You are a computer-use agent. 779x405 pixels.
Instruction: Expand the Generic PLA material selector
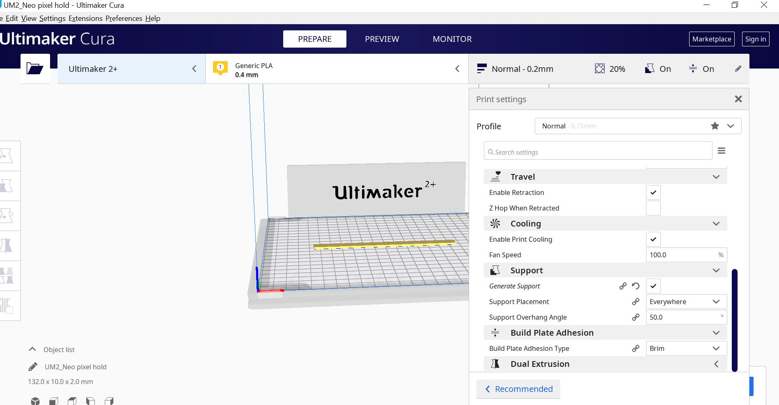click(337, 69)
